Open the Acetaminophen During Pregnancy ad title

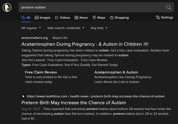(x=81, y=44)
